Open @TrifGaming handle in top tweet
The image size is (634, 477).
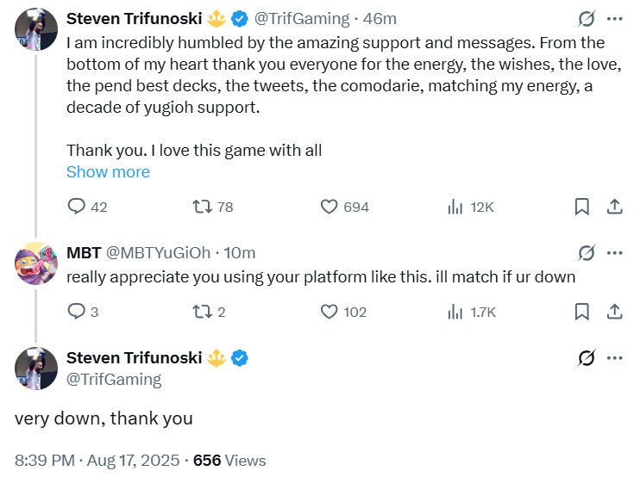pyautogui.click(x=302, y=18)
